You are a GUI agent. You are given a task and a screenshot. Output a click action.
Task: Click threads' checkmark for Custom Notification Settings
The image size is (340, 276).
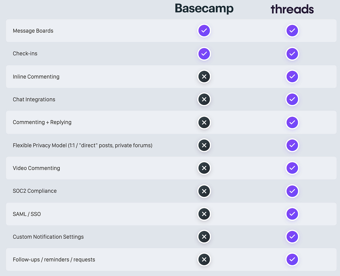[x=292, y=236]
